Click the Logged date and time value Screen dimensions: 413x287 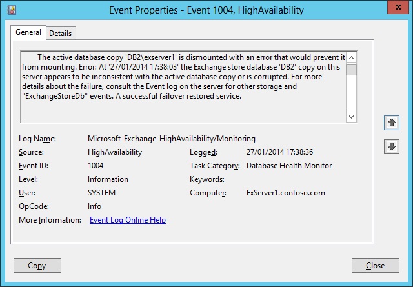[279, 152]
